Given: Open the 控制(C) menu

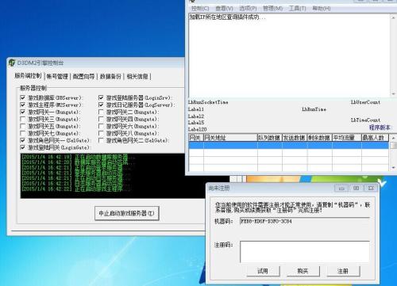Looking at the screenshot, I should click(x=200, y=9).
